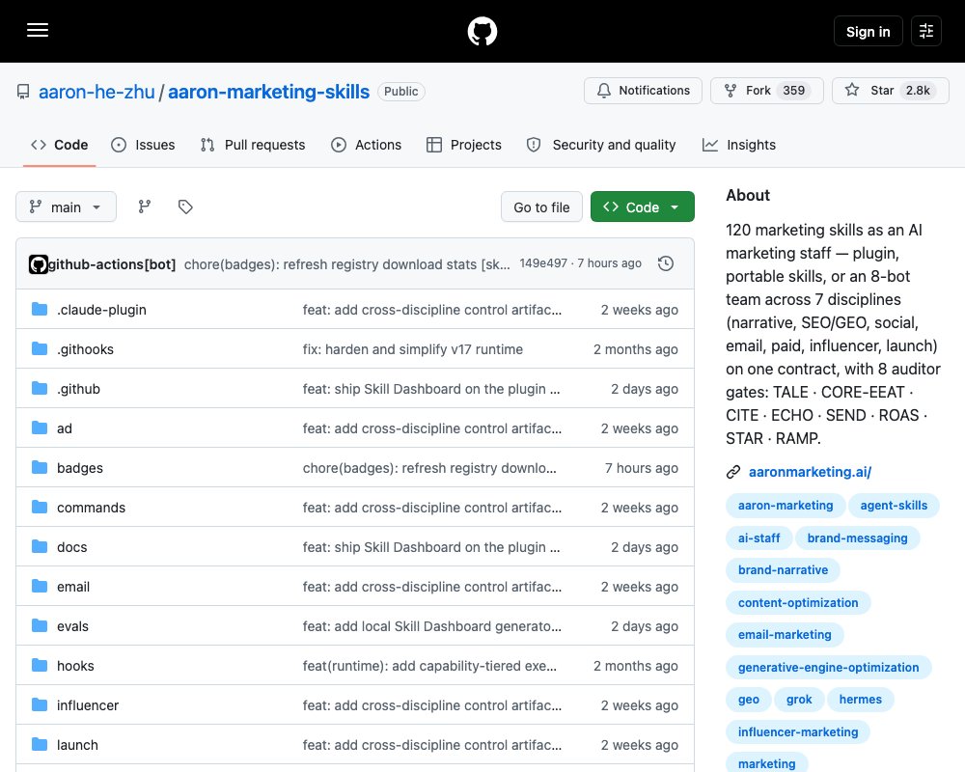This screenshot has height=772, width=965.
Task: Open the Insights tab
Action: tap(739, 145)
